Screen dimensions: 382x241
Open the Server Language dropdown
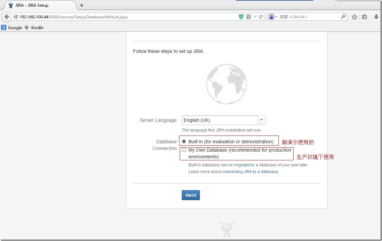(x=224, y=120)
